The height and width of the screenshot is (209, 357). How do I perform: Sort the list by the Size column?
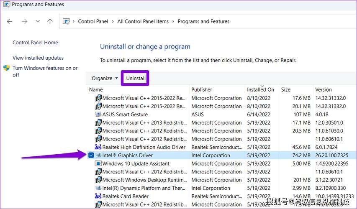click(285, 89)
